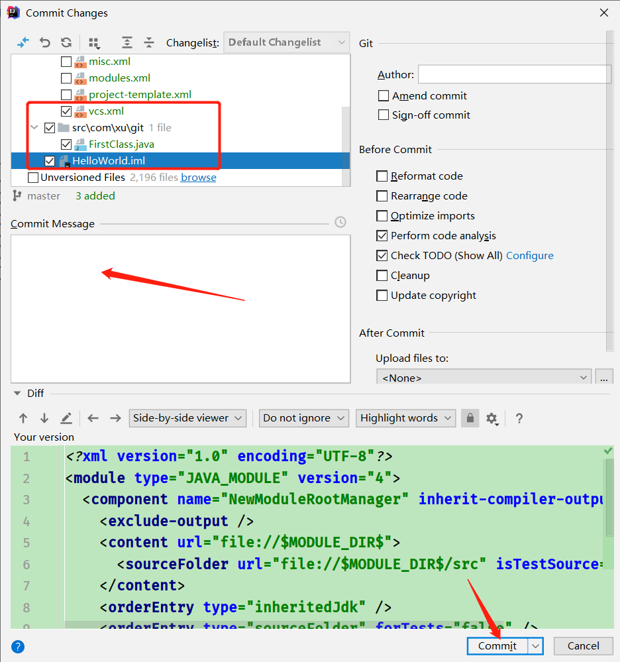Enable Reformat code before commit

click(x=382, y=176)
